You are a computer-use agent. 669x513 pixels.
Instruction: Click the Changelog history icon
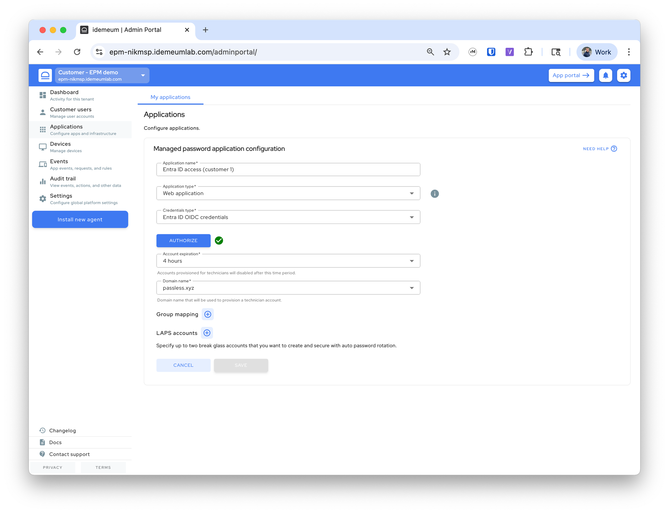[42, 430]
